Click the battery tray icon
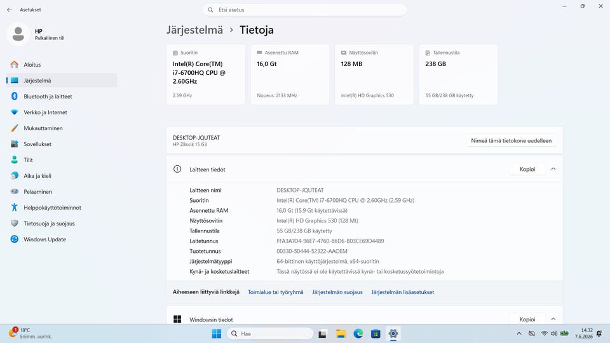Image resolution: width=610 pixels, height=343 pixels. [564, 333]
